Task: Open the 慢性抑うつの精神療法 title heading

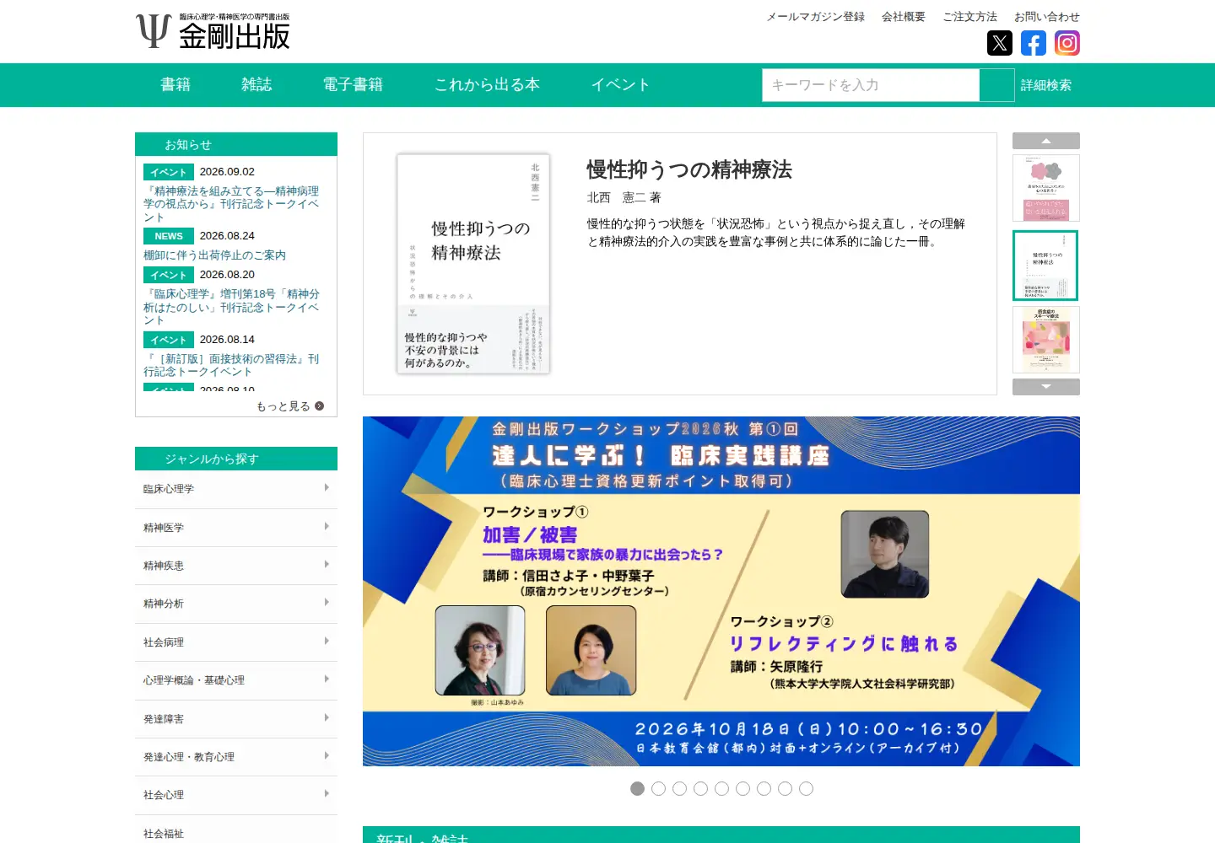Action: (x=689, y=169)
